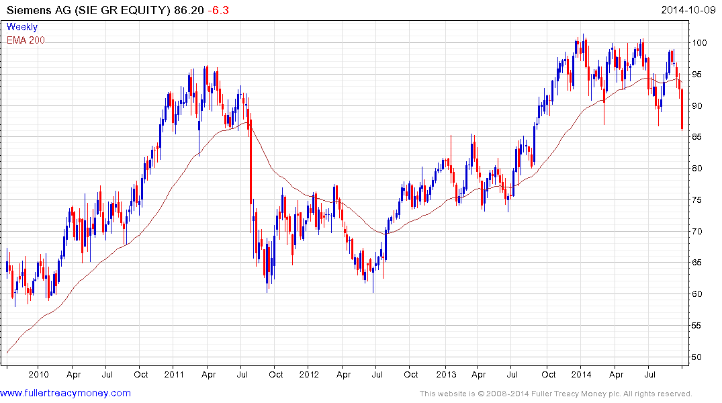Click the EMA 200 legend label
The width and height of the screenshot is (722, 403).
tap(26, 40)
